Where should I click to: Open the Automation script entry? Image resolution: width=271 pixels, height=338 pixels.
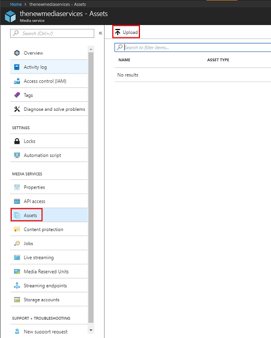click(x=49, y=155)
